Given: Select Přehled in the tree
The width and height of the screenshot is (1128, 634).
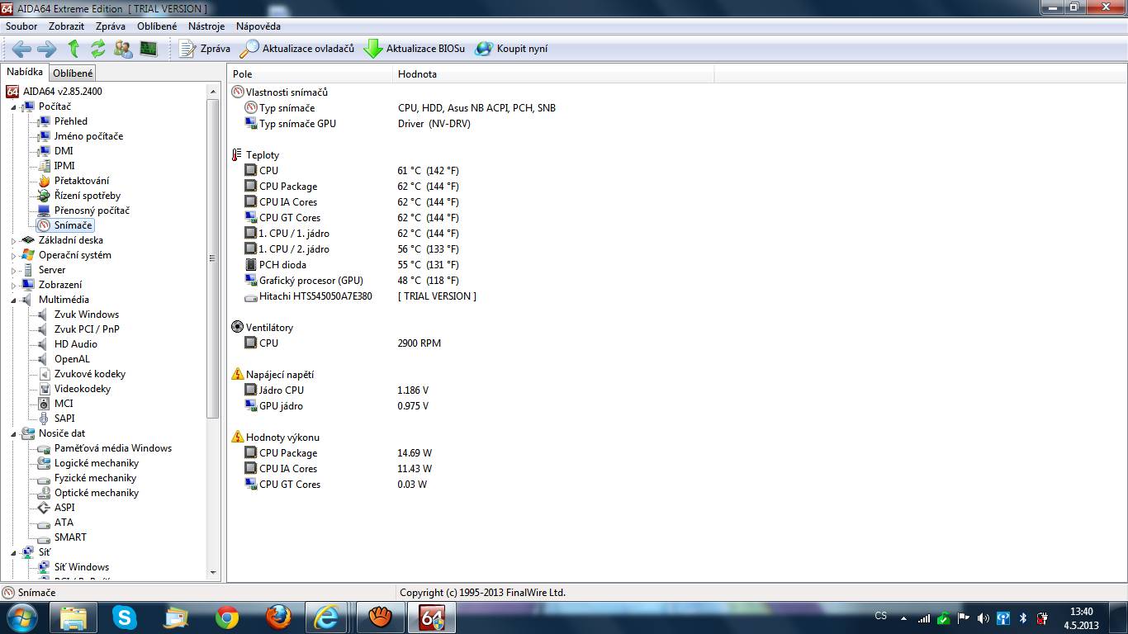Looking at the screenshot, I should tap(71, 121).
